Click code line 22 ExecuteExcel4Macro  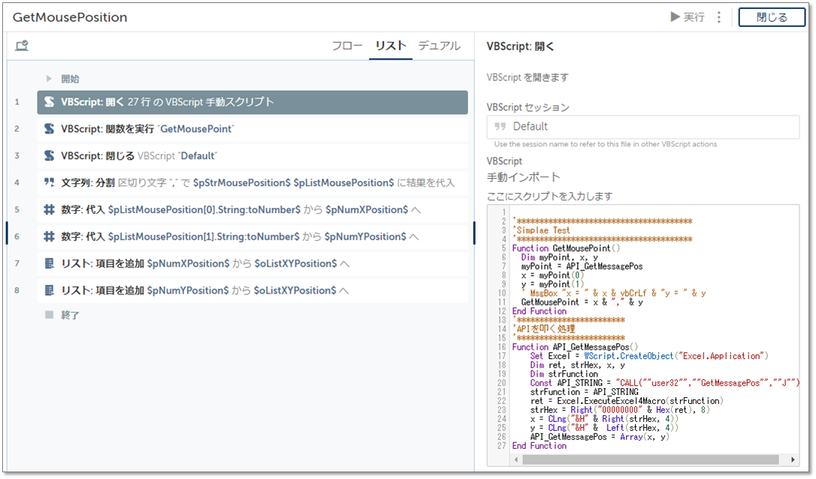pyautogui.click(x=627, y=401)
